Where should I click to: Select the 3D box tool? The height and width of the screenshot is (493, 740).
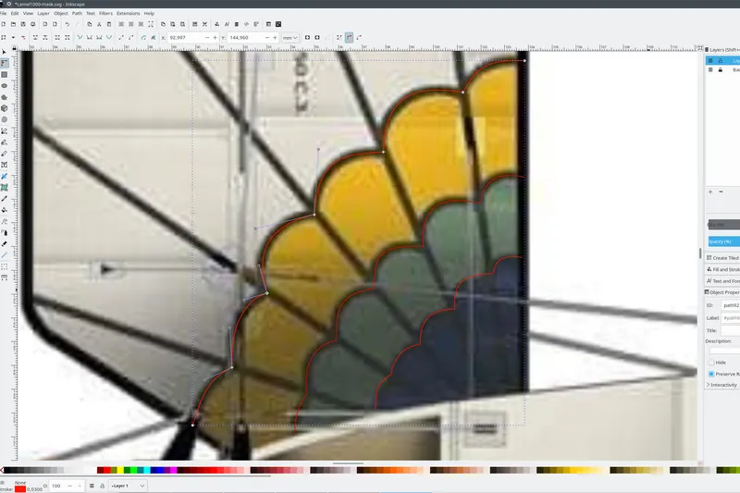point(5,108)
